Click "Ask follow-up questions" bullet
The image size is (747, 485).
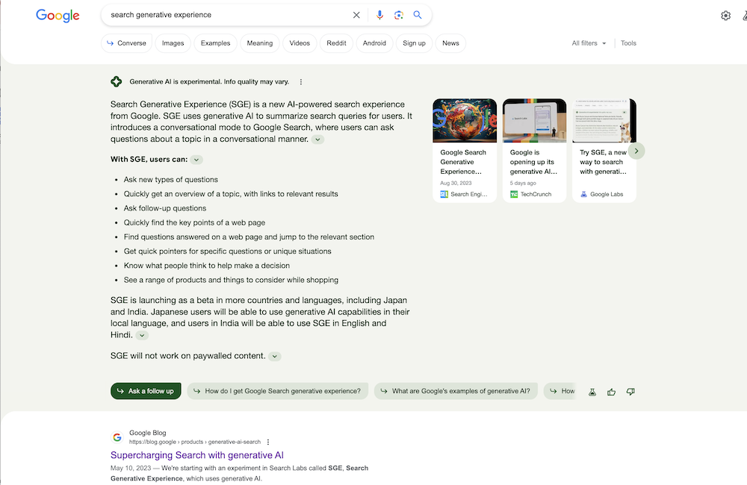(165, 208)
